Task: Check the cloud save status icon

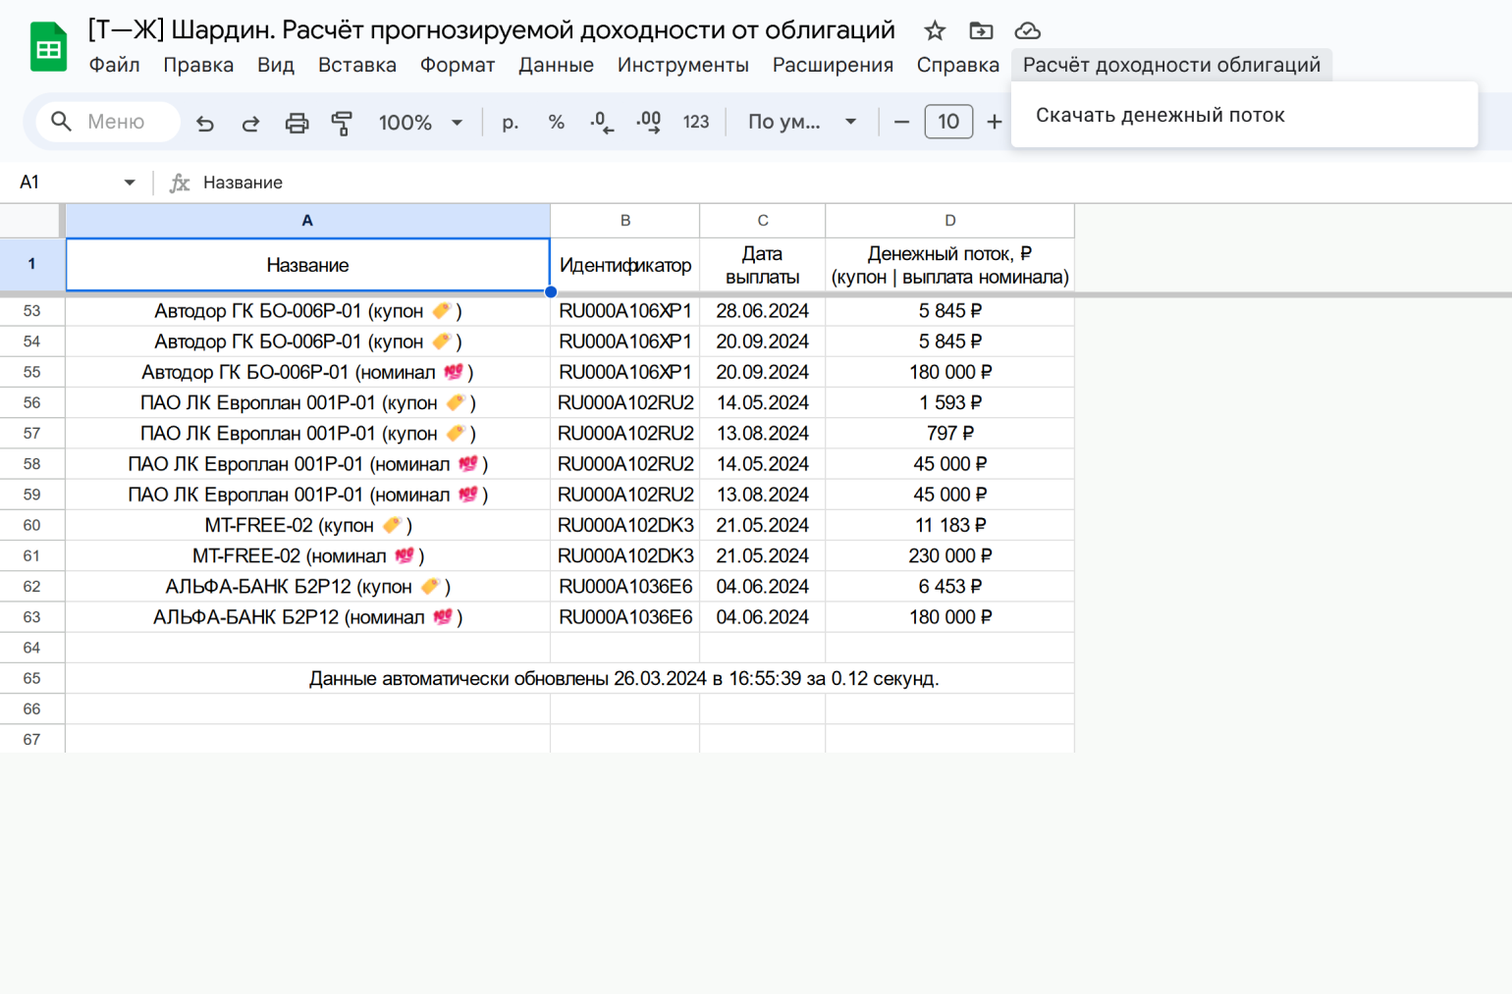Action: pos(1027,31)
